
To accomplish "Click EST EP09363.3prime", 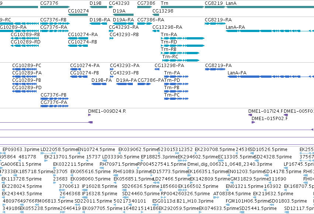I will [x=21, y=150].
